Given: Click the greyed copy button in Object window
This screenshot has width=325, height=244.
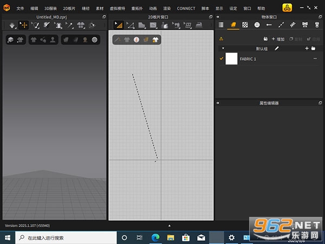Looking at the screenshot, I should pos(295,39).
